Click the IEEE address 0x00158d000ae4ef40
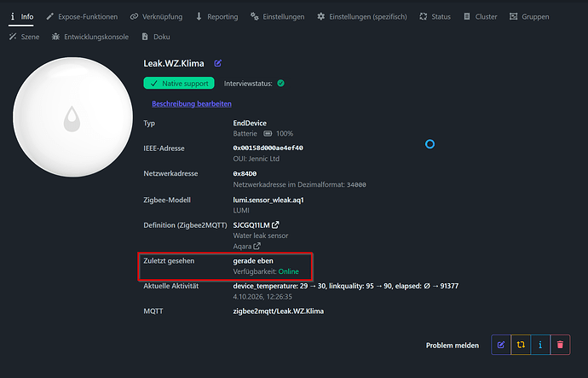This screenshot has height=378, width=588. [x=268, y=148]
